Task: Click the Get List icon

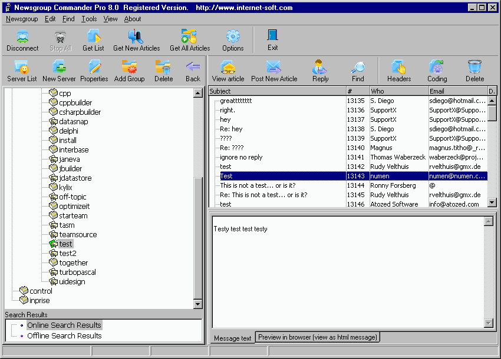Action: [x=93, y=41]
